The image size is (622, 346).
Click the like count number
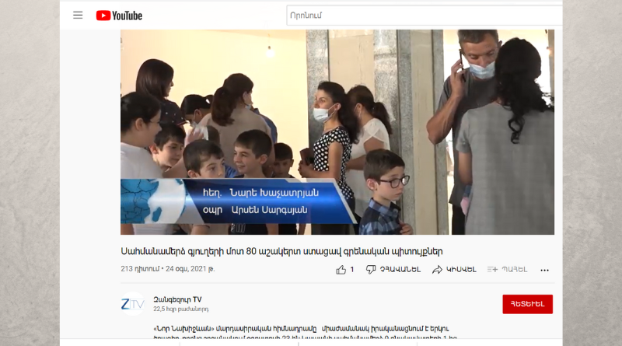[x=352, y=270]
